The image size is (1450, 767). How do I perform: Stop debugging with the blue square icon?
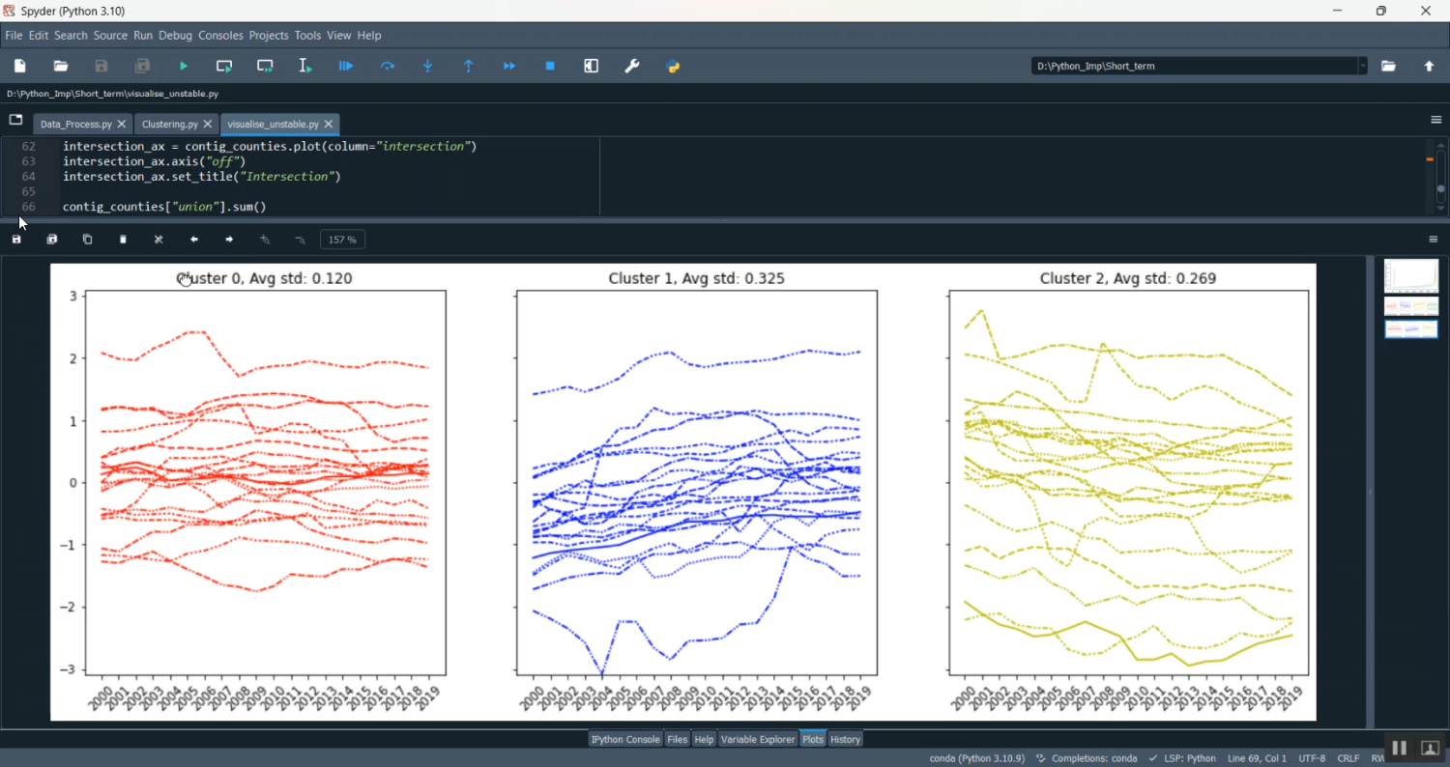pyautogui.click(x=550, y=66)
